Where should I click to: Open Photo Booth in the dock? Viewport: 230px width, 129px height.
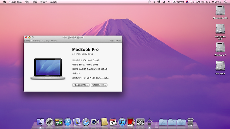pos(131,122)
